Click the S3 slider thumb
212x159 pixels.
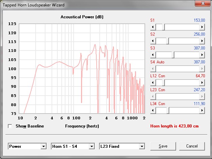(x=173, y=55)
